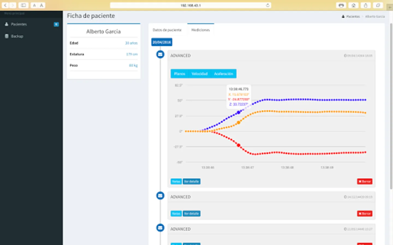Screen dimensions: 393x245
Task: Select the highlighted red Y data point
Action: click(x=239, y=145)
